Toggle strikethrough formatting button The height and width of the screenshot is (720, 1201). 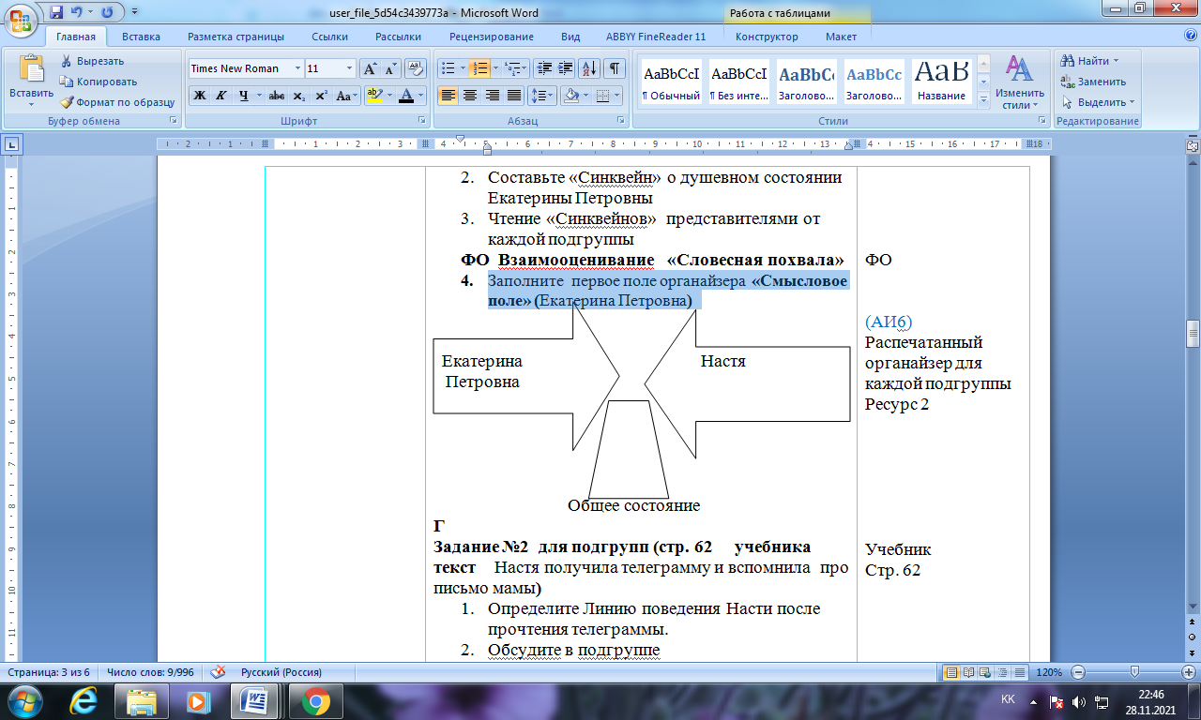276,96
